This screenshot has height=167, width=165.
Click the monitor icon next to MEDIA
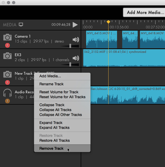point(21,24)
